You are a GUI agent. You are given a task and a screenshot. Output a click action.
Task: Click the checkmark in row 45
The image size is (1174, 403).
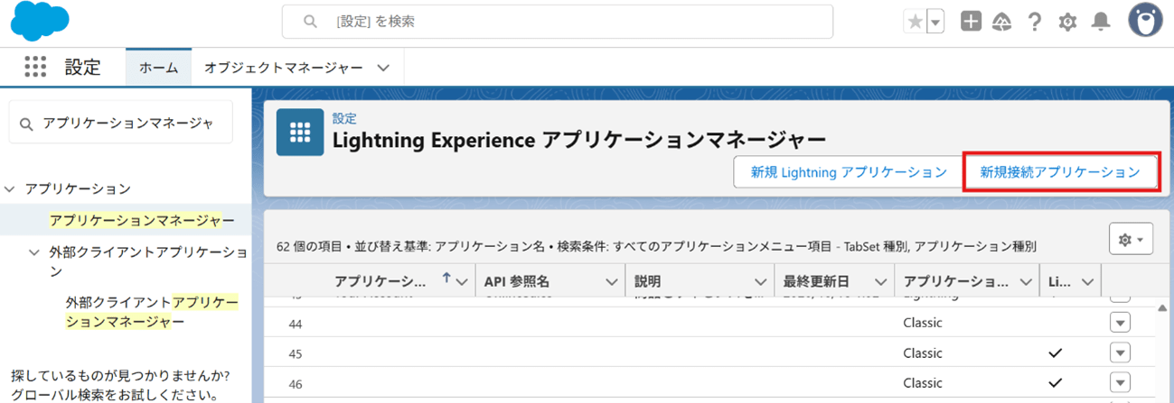click(x=1055, y=353)
